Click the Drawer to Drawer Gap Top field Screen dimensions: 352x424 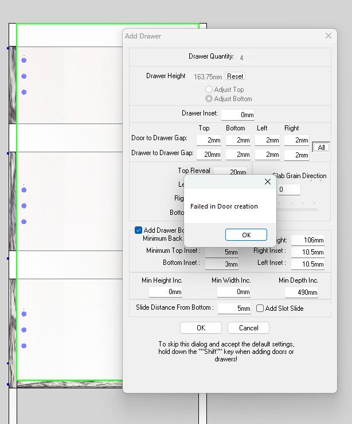[209, 155]
